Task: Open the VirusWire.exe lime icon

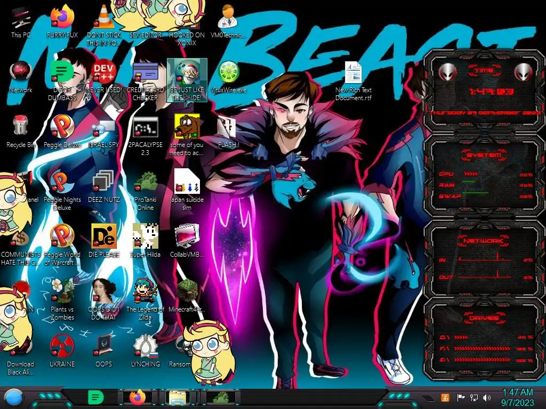Action: pos(228,77)
